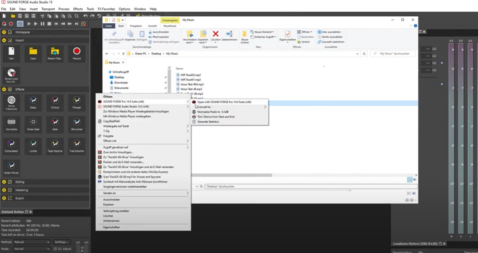The width and height of the screenshot is (478, 253).
Task: Apply the Bitcrusher effect
Action: 76,124
